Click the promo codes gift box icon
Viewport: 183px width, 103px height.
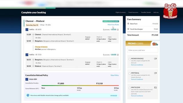pos(155,44)
